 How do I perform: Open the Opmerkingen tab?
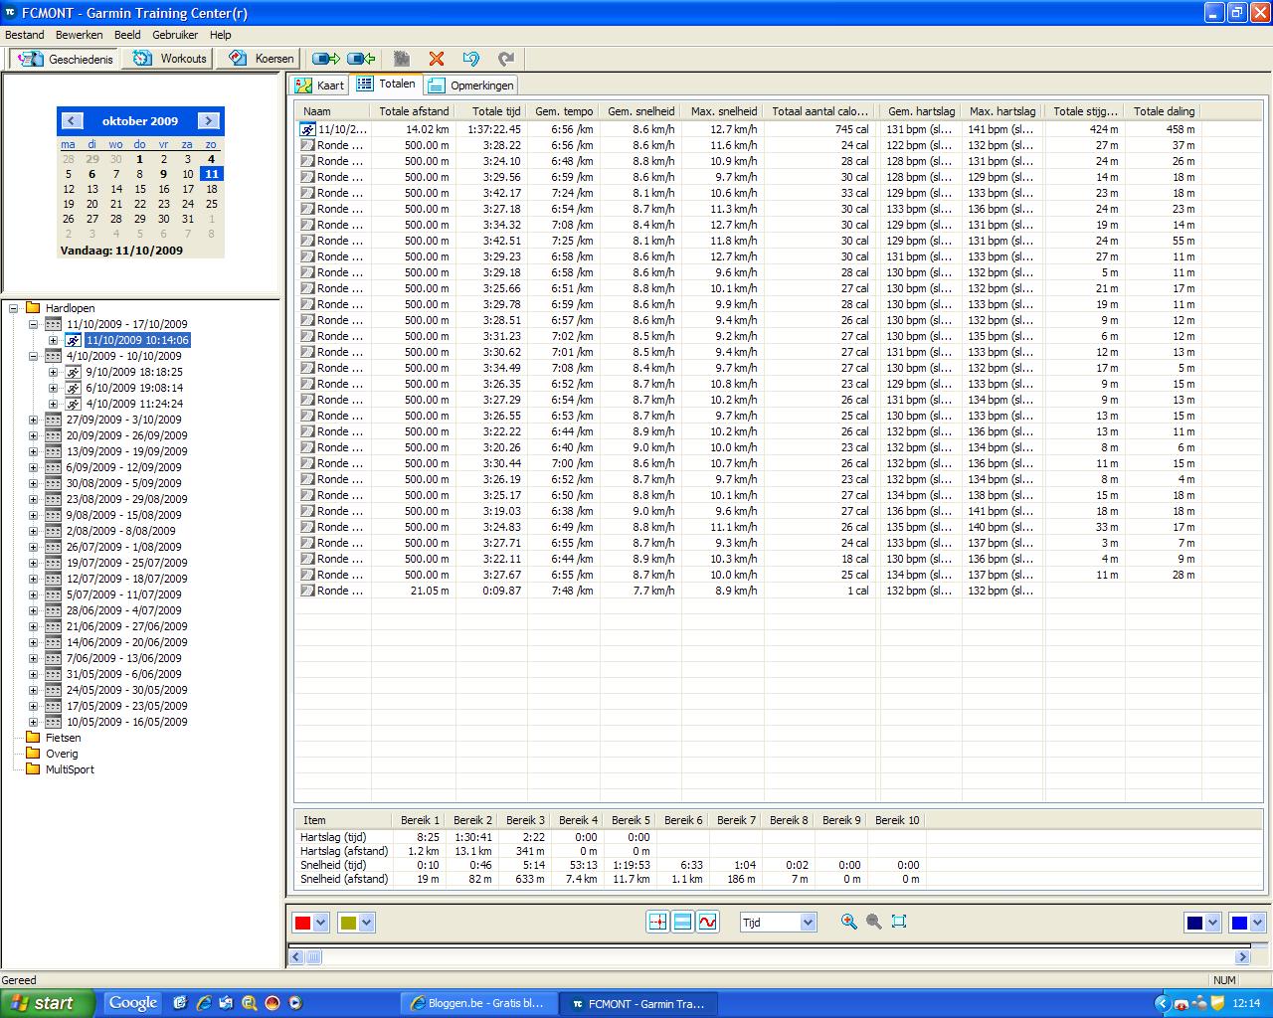[471, 85]
